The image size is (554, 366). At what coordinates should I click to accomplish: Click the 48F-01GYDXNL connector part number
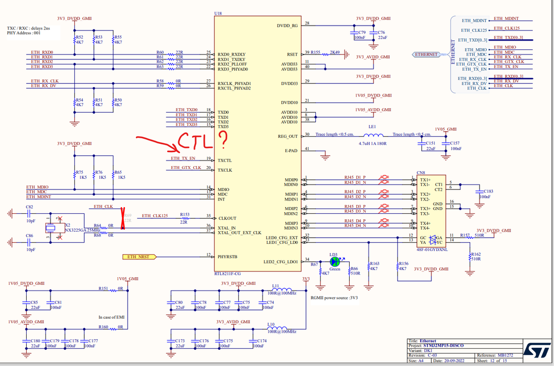[432, 250]
